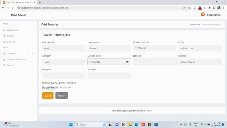
Task: Click the Teacher person icon
Action: coord(4,54)
